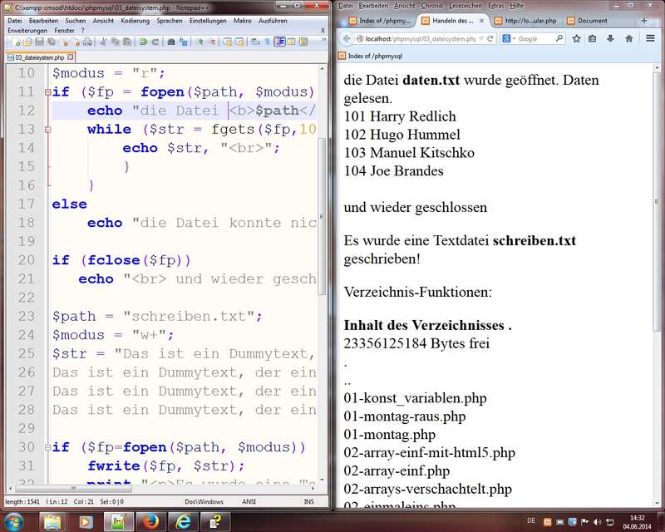The height and width of the screenshot is (532, 665).
Task: Go to the Firefox home page icon
Action: 628,38
